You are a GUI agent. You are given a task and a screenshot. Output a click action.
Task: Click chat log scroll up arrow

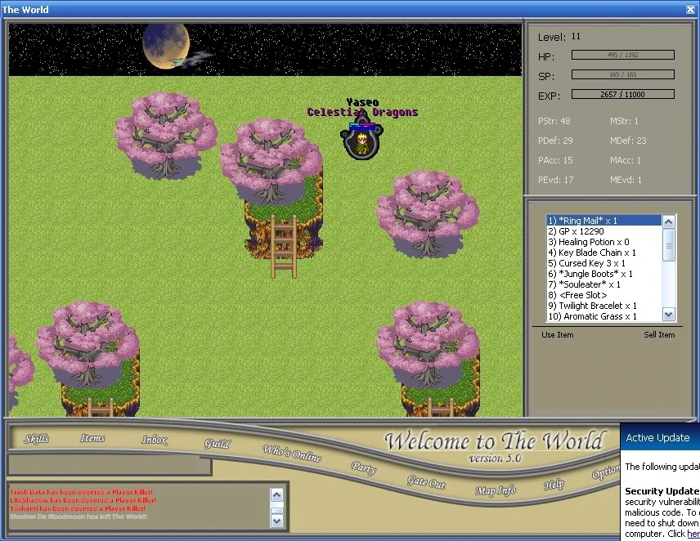(x=276, y=494)
